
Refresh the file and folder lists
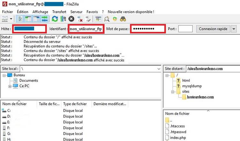click(55, 19)
